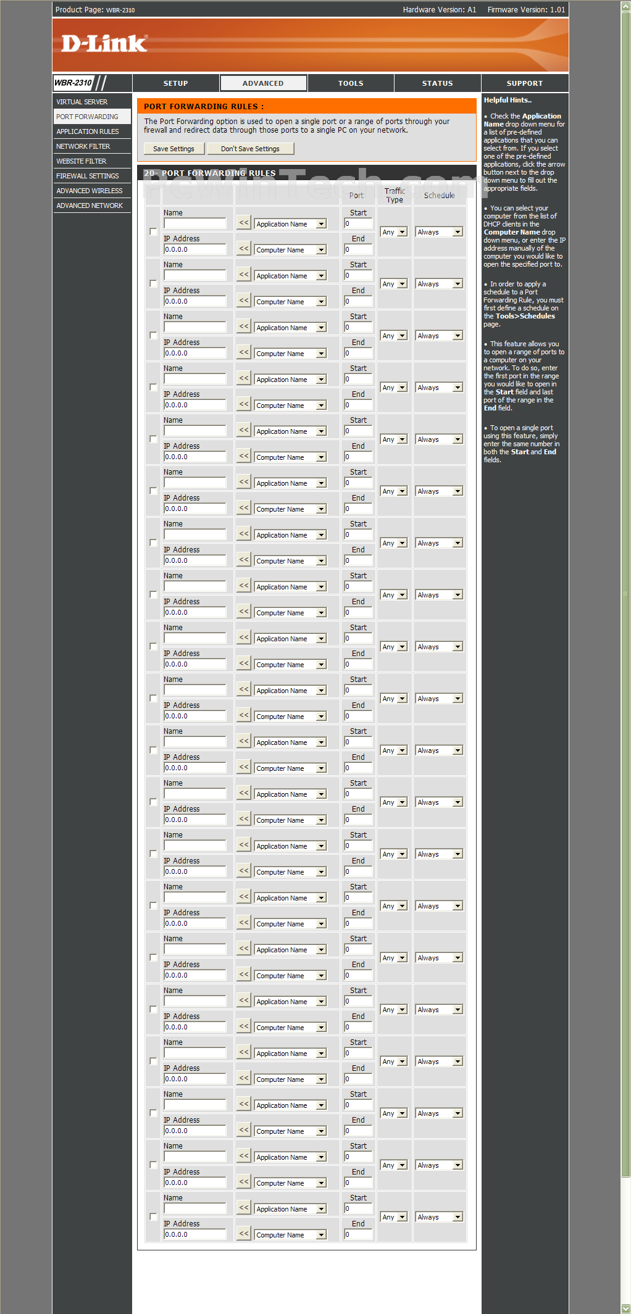Click the Helpful Hints heading

point(508,100)
